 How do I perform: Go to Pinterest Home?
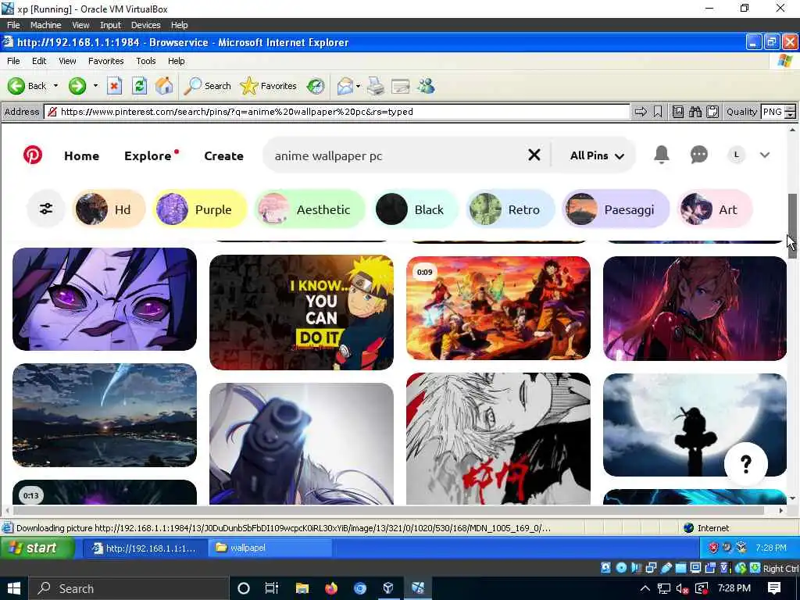click(x=81, y=155)
